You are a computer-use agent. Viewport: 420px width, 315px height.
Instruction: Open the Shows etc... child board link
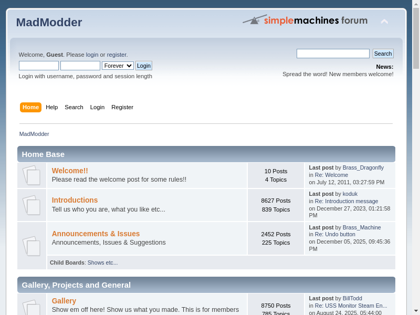tap(102, 262)
